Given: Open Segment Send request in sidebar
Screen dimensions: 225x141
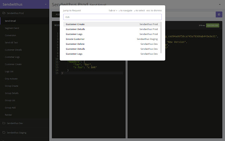Looking at the screenshot, I should [x=11, y=29].
